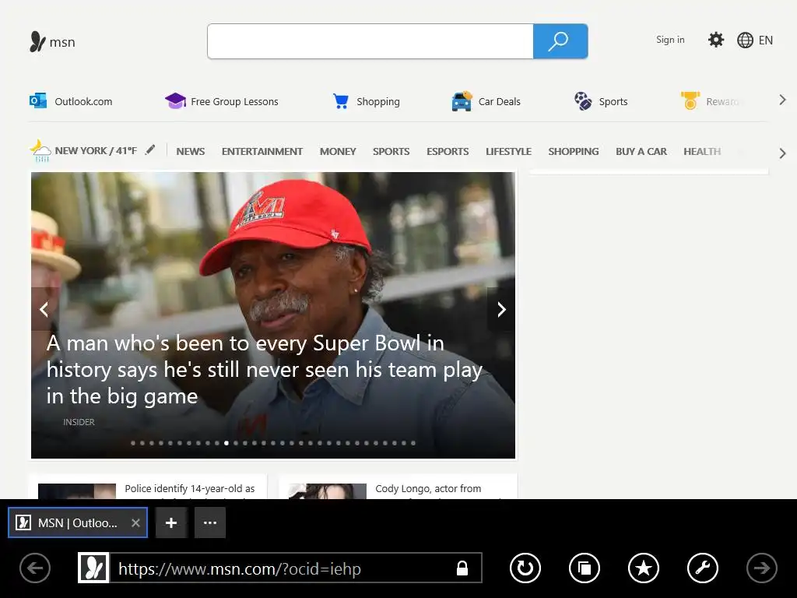The height and width of the screenshot is (598, 797).
Task: Open new tab with plus button
Action: [171, 522]
